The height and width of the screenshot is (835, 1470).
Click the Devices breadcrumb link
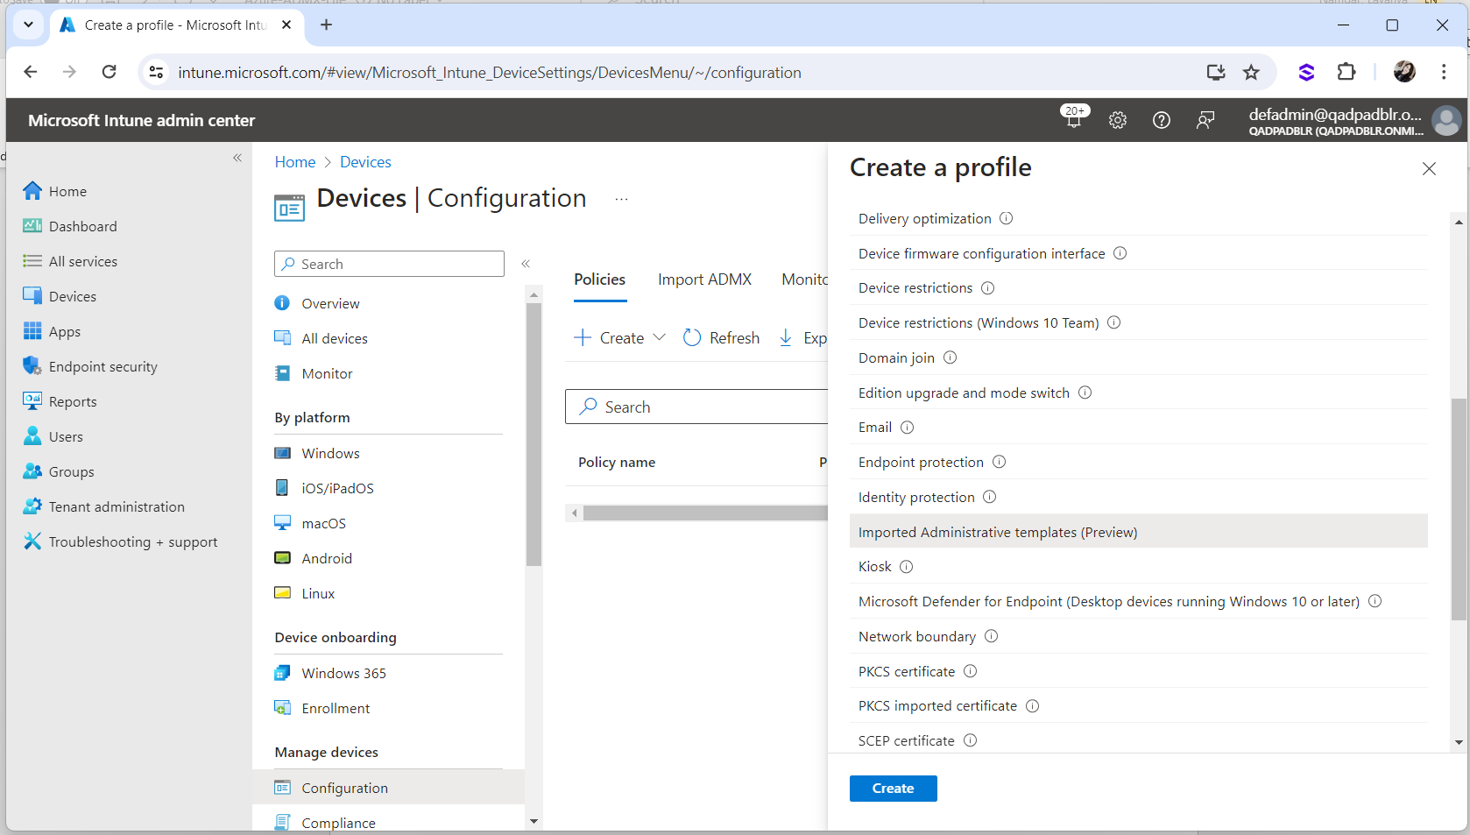(x=365, y=162)
